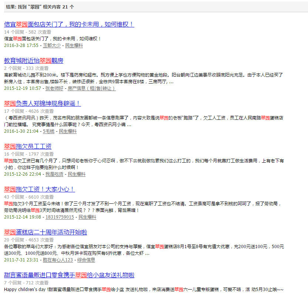Viewport: 308px width, 294px height.
Task: Open the 翠园负责人郑锦坤现身辟谣 thread title
Action: [43, 104]
